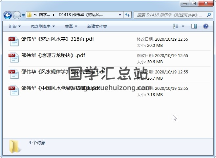This screenshot has width=216, height=158.
Task: Open the 组织 menu
Action: pyautogui.click(x=14, y=26)
